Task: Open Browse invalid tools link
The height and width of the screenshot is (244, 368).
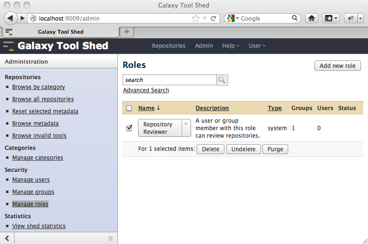Action: (39, 136)
